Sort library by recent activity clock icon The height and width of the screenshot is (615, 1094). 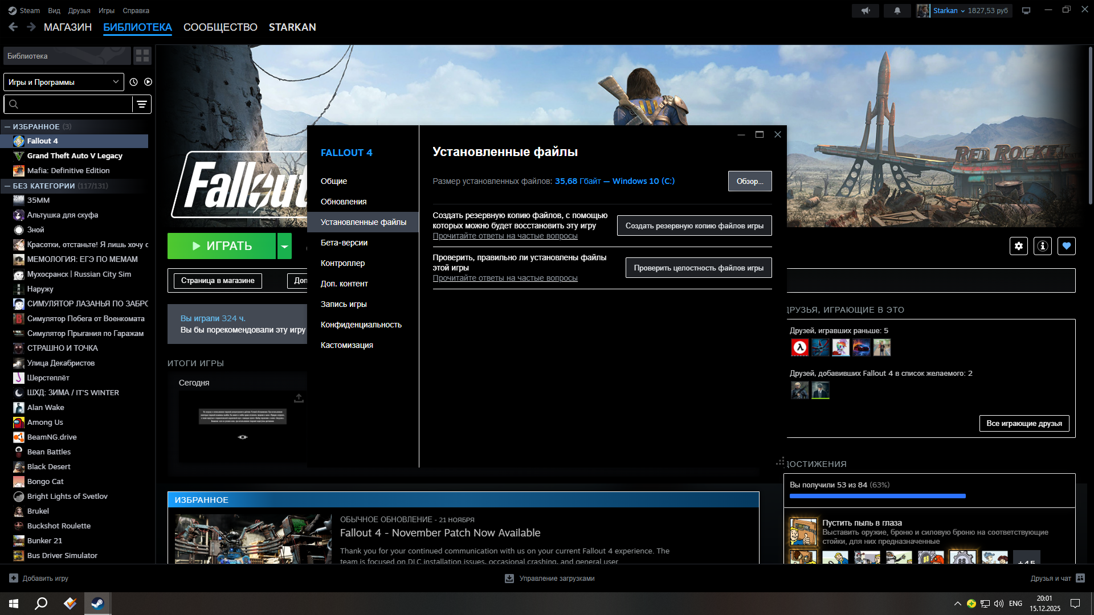pyautogui.click(x=133, y=82)
